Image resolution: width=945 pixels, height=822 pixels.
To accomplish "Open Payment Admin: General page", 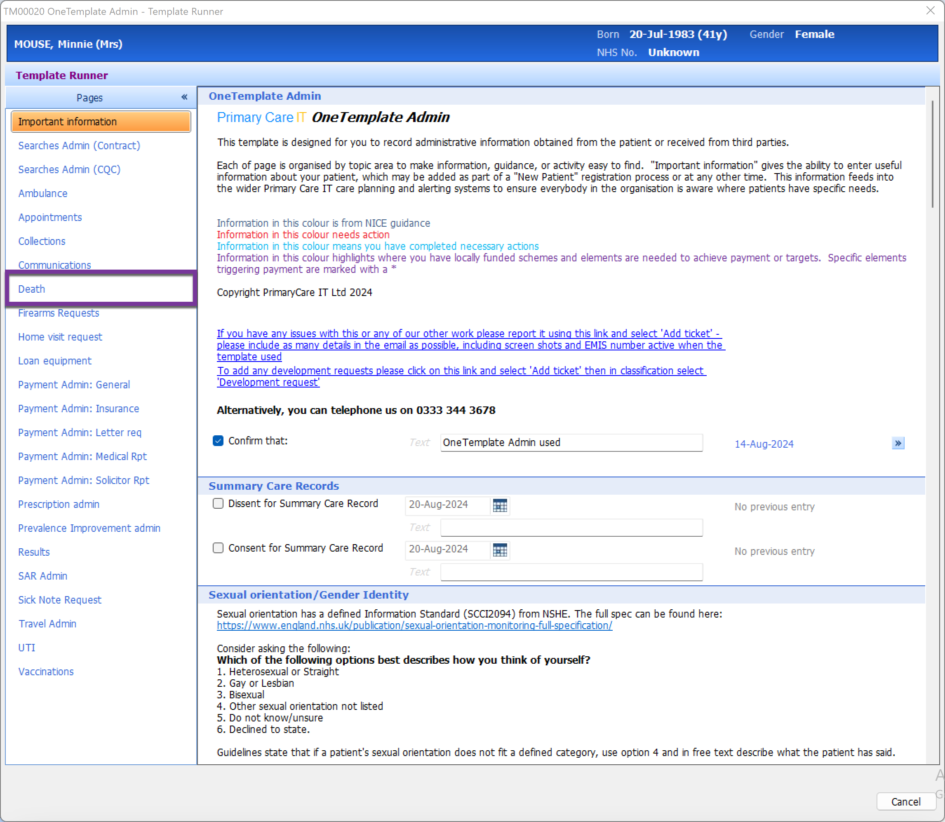I will coord(74,385).
